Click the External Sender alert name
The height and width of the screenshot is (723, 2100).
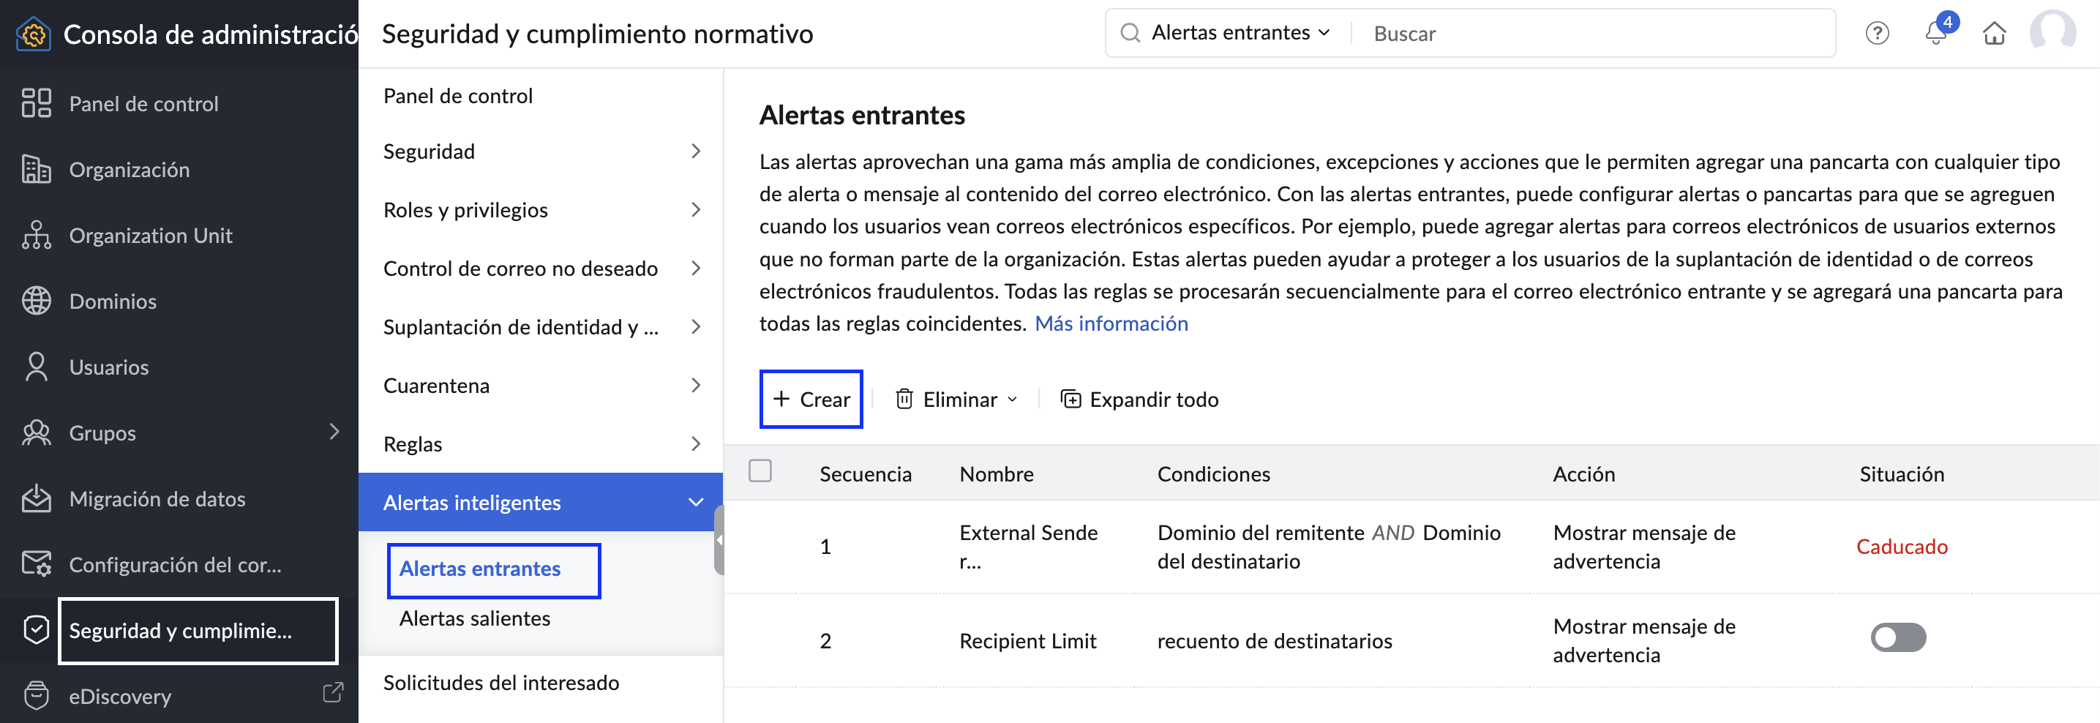(x=1028, y=547)
